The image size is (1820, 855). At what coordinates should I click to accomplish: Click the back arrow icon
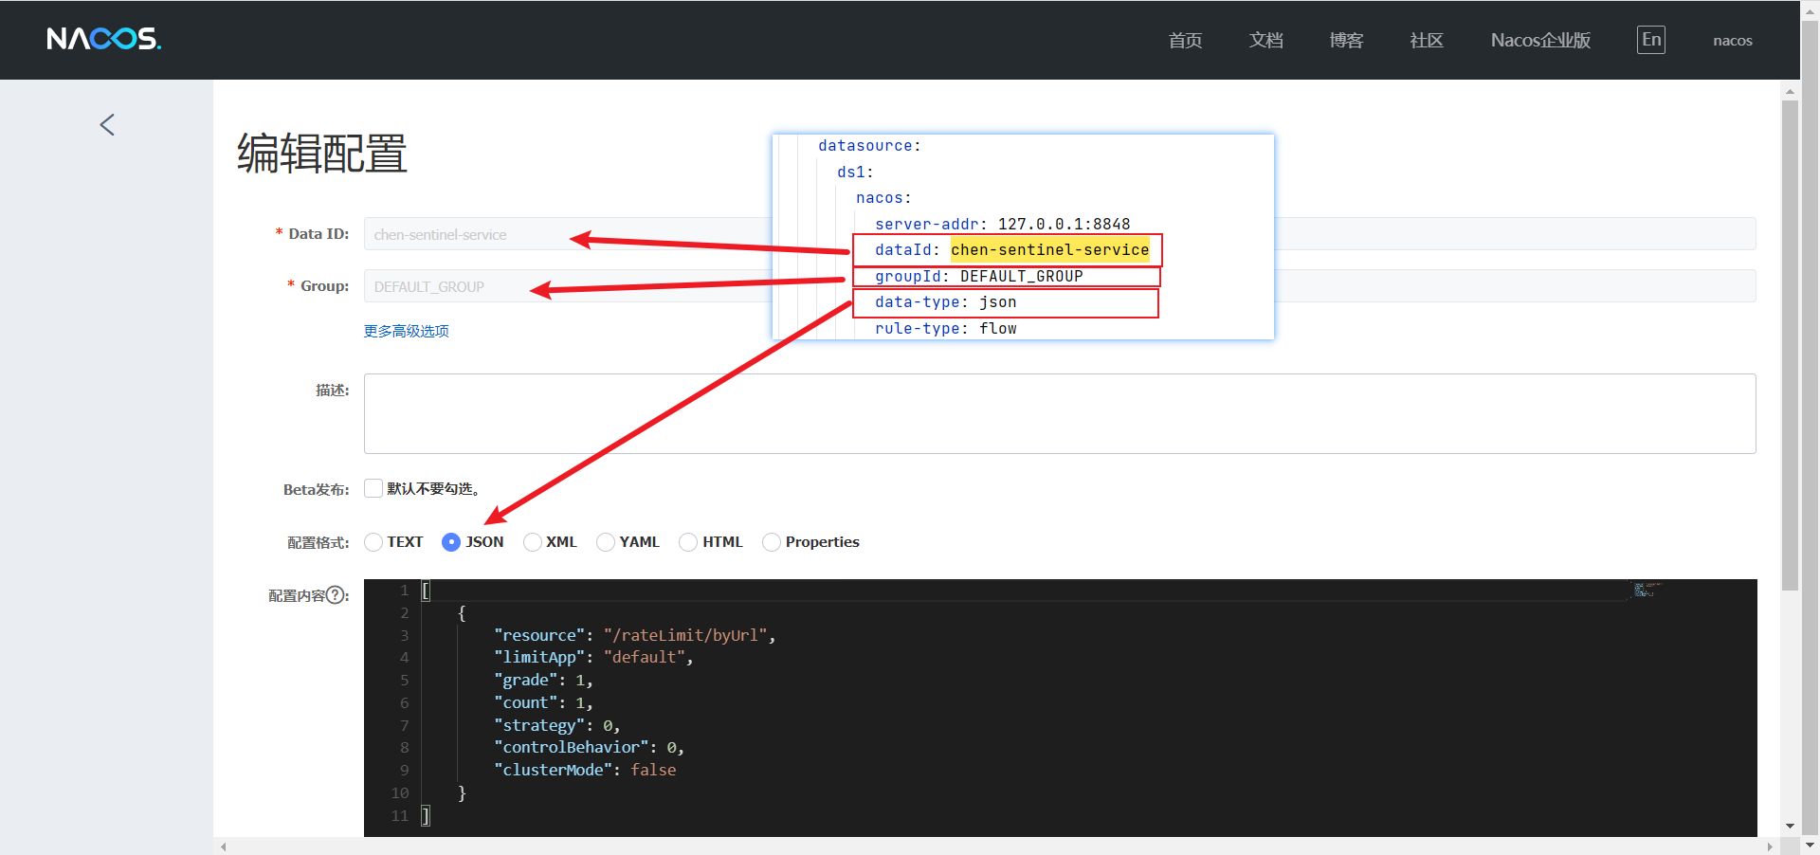point(107,124)
